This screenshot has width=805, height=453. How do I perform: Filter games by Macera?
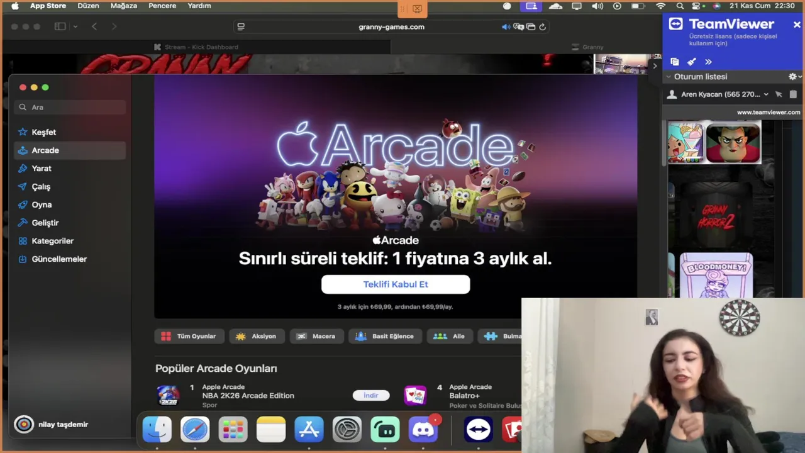(x=316, y=337)
